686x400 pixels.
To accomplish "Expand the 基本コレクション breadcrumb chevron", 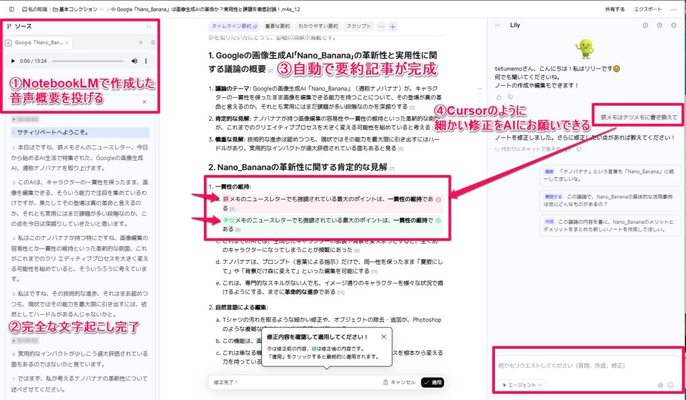I will click(102, 9).
